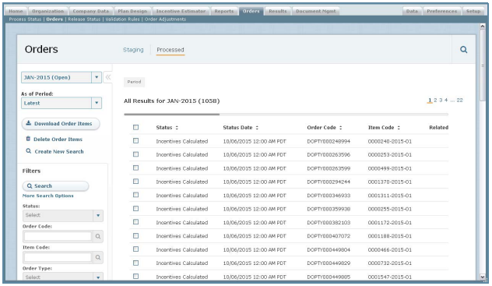Collapse the left panel with the double-chevron icon
Viewport: 492px width, 286px height.
tap(107, 77)
